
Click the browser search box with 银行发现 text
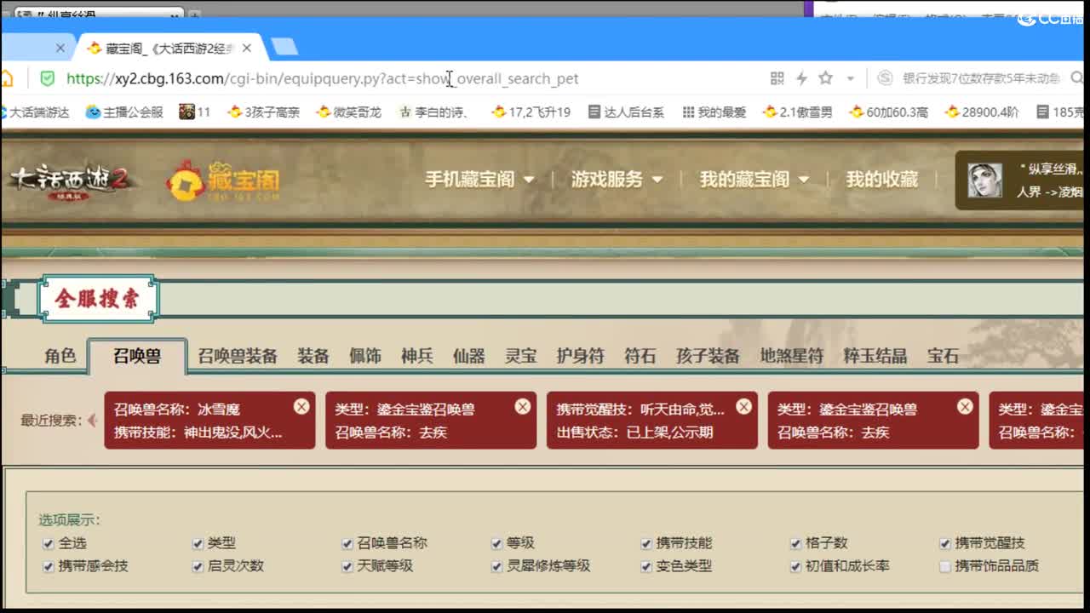tap(981, 78)
